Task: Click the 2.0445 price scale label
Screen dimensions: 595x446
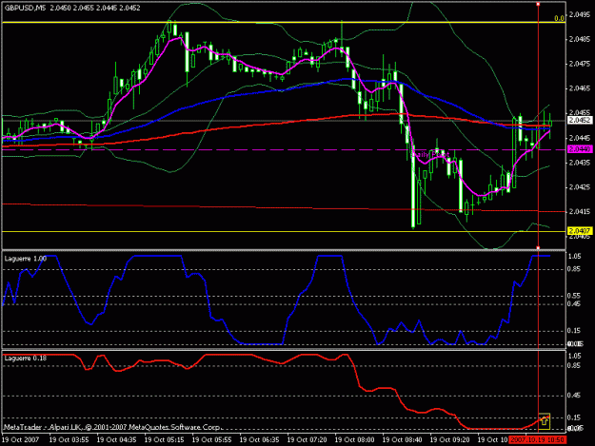Action: [580, 138]
